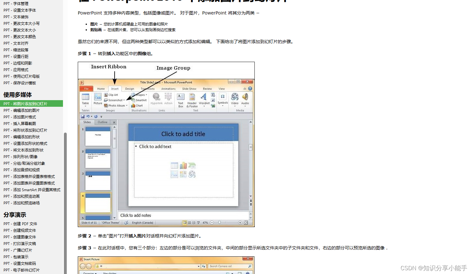This screenshot has height=274, width=472.
Task: Open the Undo history dropdown arrow
Action: click(x=92, y=117)
